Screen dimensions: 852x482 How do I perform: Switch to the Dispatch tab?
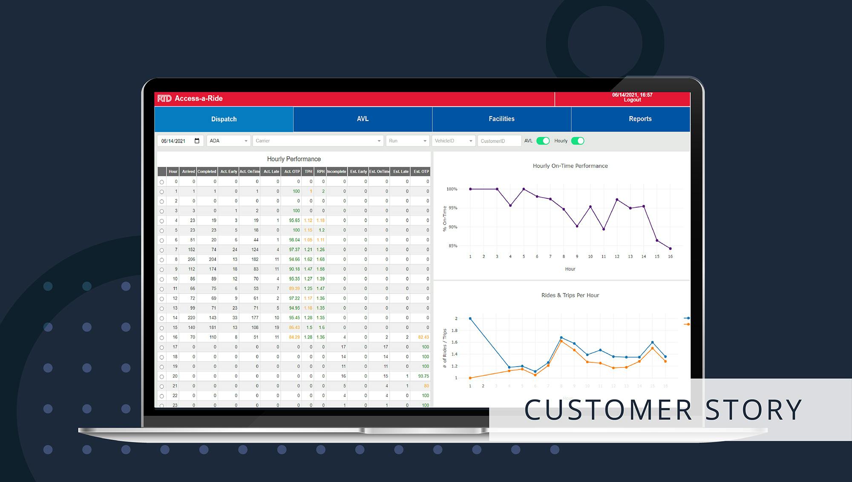click(x=224, y=119)
